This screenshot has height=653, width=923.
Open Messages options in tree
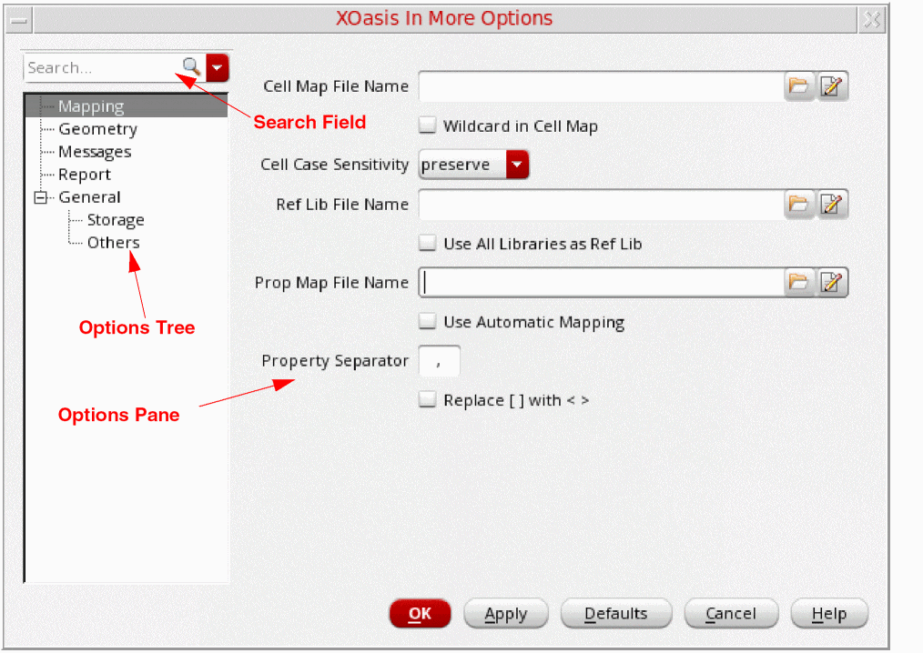point(94,152)
